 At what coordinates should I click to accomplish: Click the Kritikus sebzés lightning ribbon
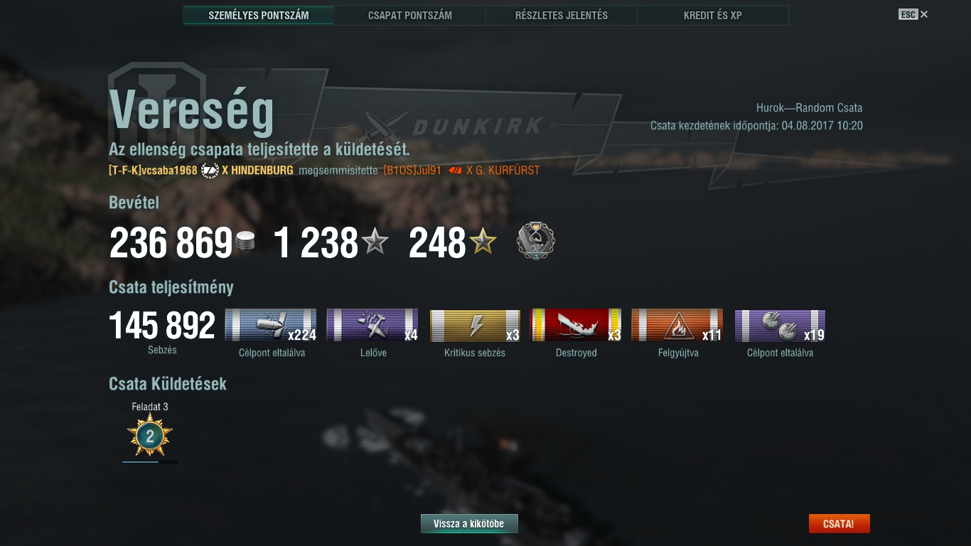click(x=475, y=326)
